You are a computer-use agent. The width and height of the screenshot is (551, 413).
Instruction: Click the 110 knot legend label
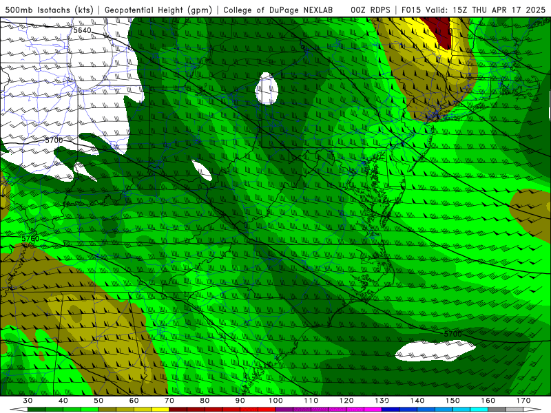click(311, 401)
